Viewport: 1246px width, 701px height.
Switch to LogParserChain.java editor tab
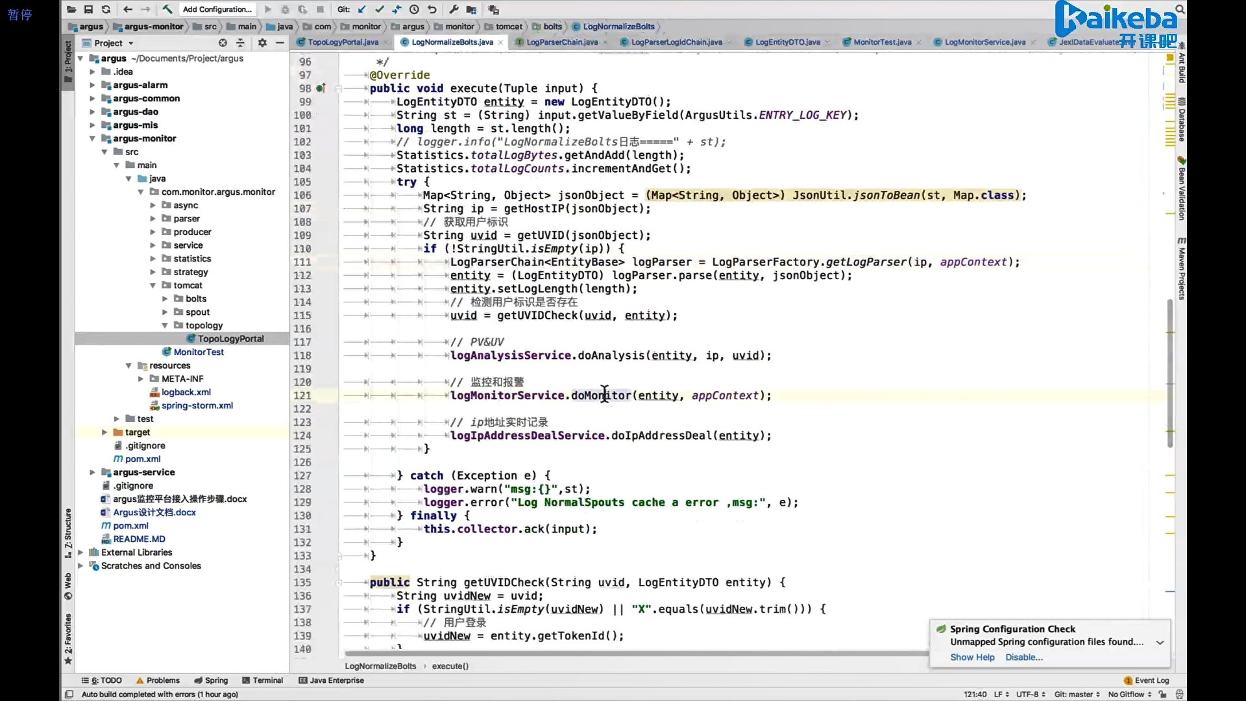(561, 42)
